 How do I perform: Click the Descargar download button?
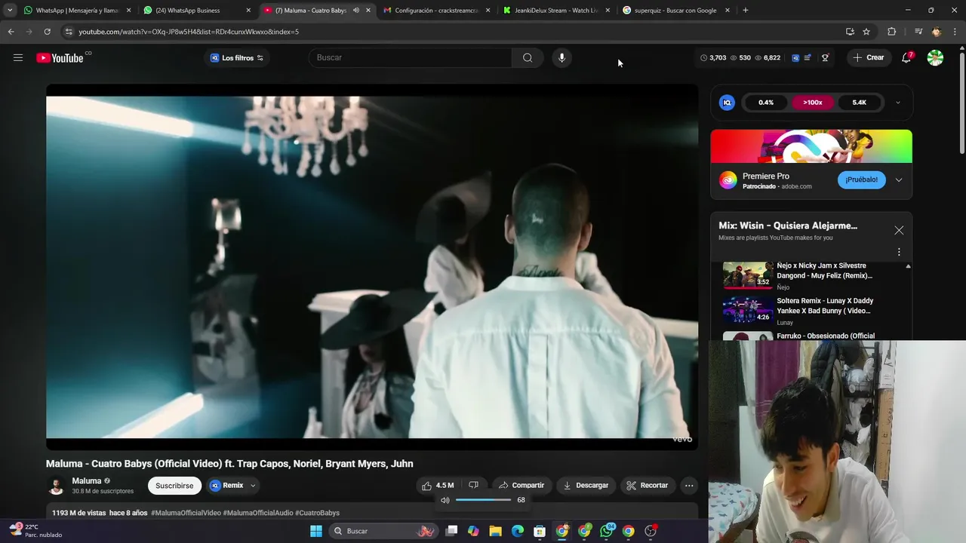tap(586, 486)
